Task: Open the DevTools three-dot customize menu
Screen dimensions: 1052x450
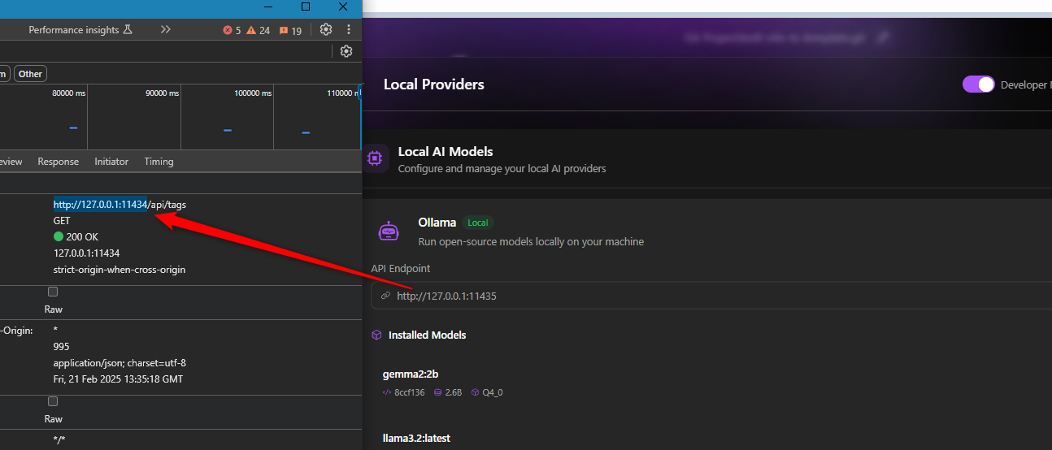Action: (349, 29)
